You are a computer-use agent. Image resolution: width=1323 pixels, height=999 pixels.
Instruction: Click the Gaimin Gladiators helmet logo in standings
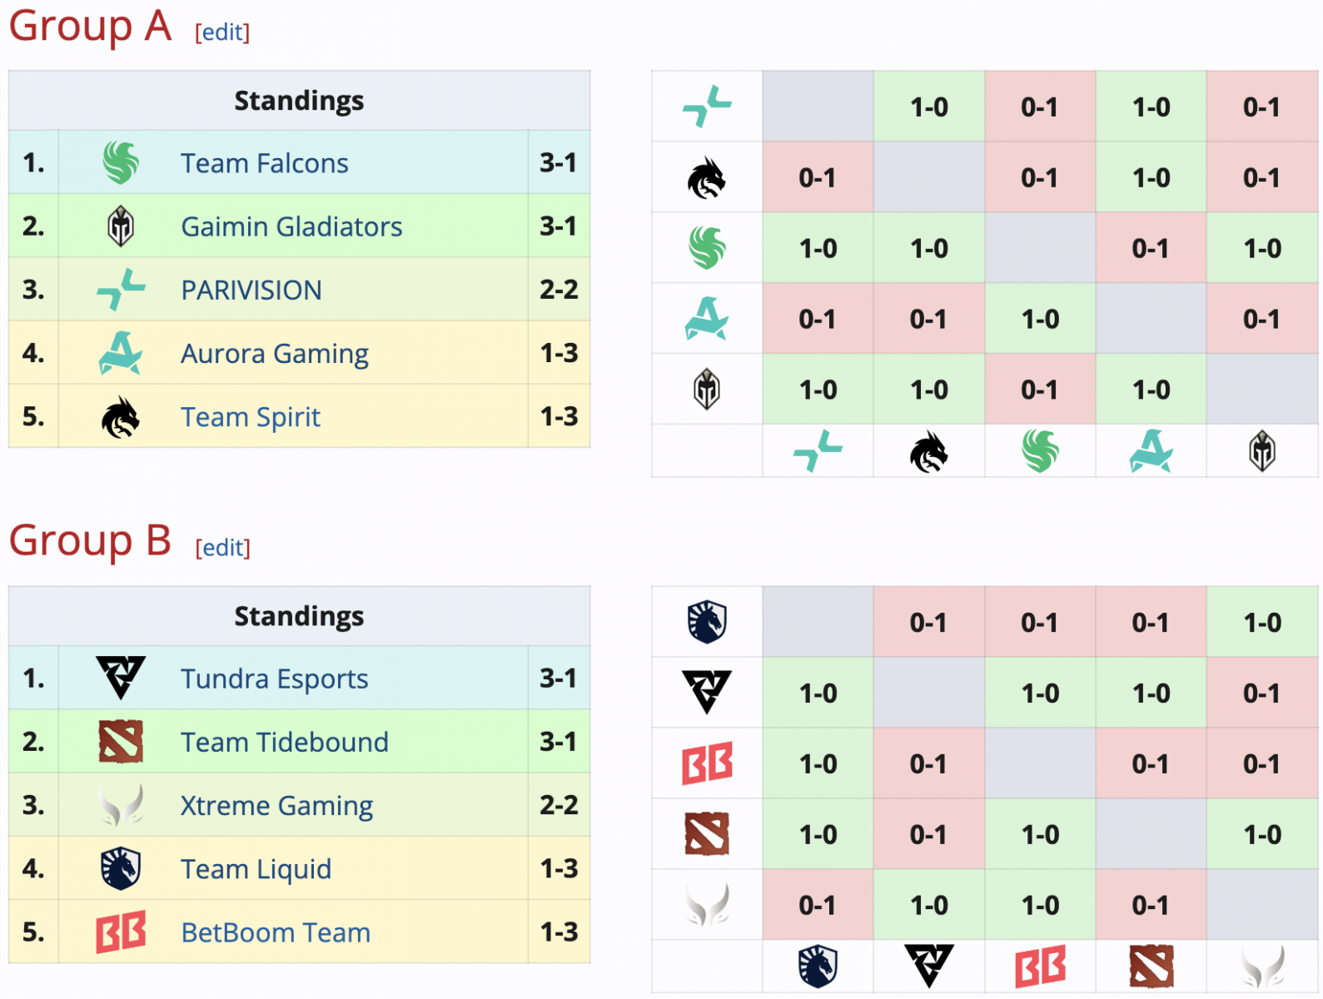tap(121, 226)
